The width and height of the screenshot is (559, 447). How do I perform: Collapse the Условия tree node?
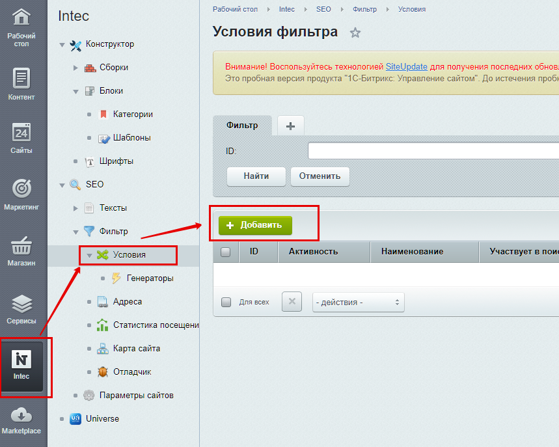90,256
